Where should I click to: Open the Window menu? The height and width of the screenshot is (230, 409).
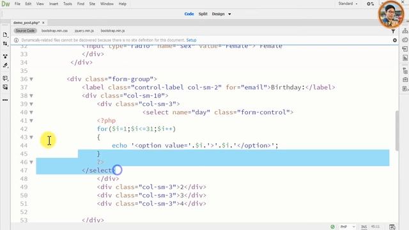click(107, 4)
